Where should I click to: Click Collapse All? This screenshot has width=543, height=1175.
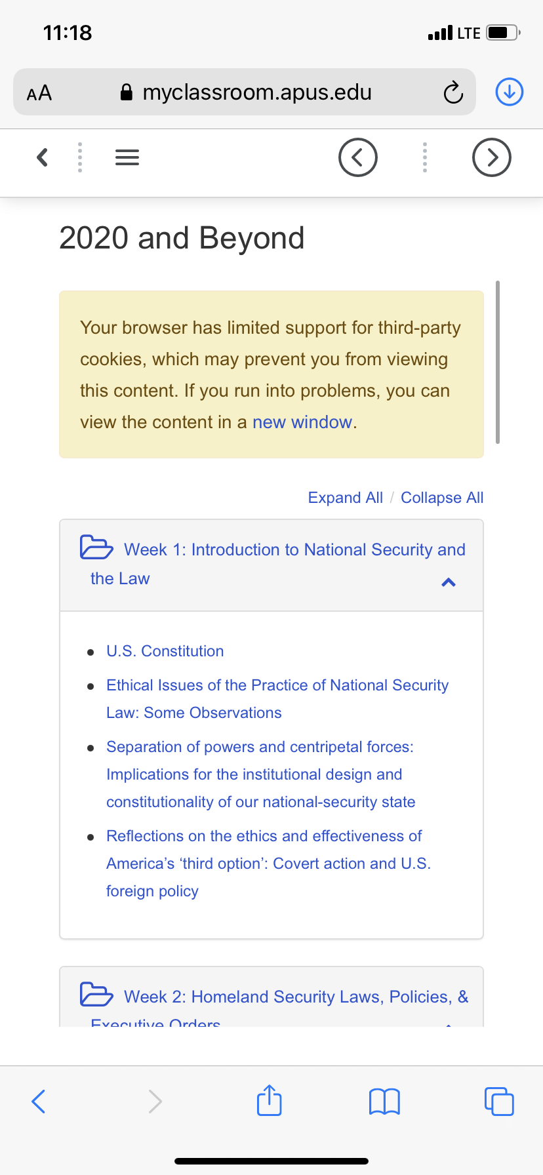[442, 498]
